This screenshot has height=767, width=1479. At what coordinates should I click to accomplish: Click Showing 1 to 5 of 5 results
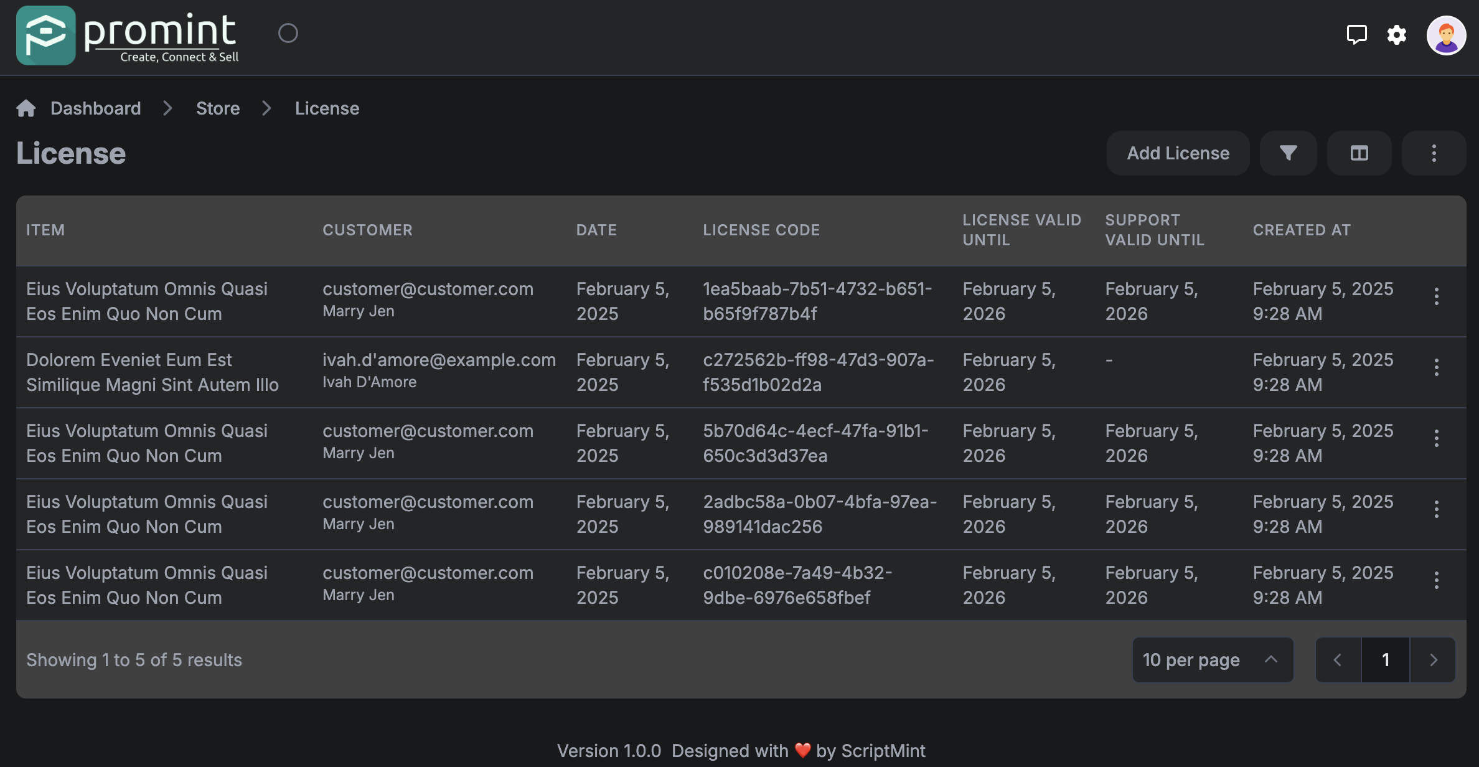click(x=134, y=660)
